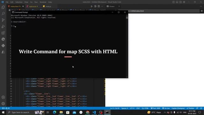Open Mail app from taskbar

(x=74, y=112)
